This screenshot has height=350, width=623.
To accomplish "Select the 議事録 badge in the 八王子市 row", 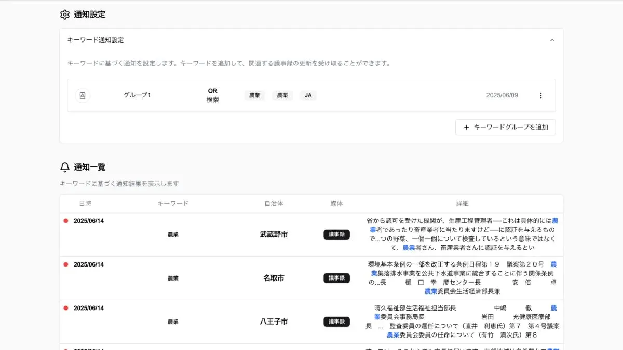I will coord(336,321).
